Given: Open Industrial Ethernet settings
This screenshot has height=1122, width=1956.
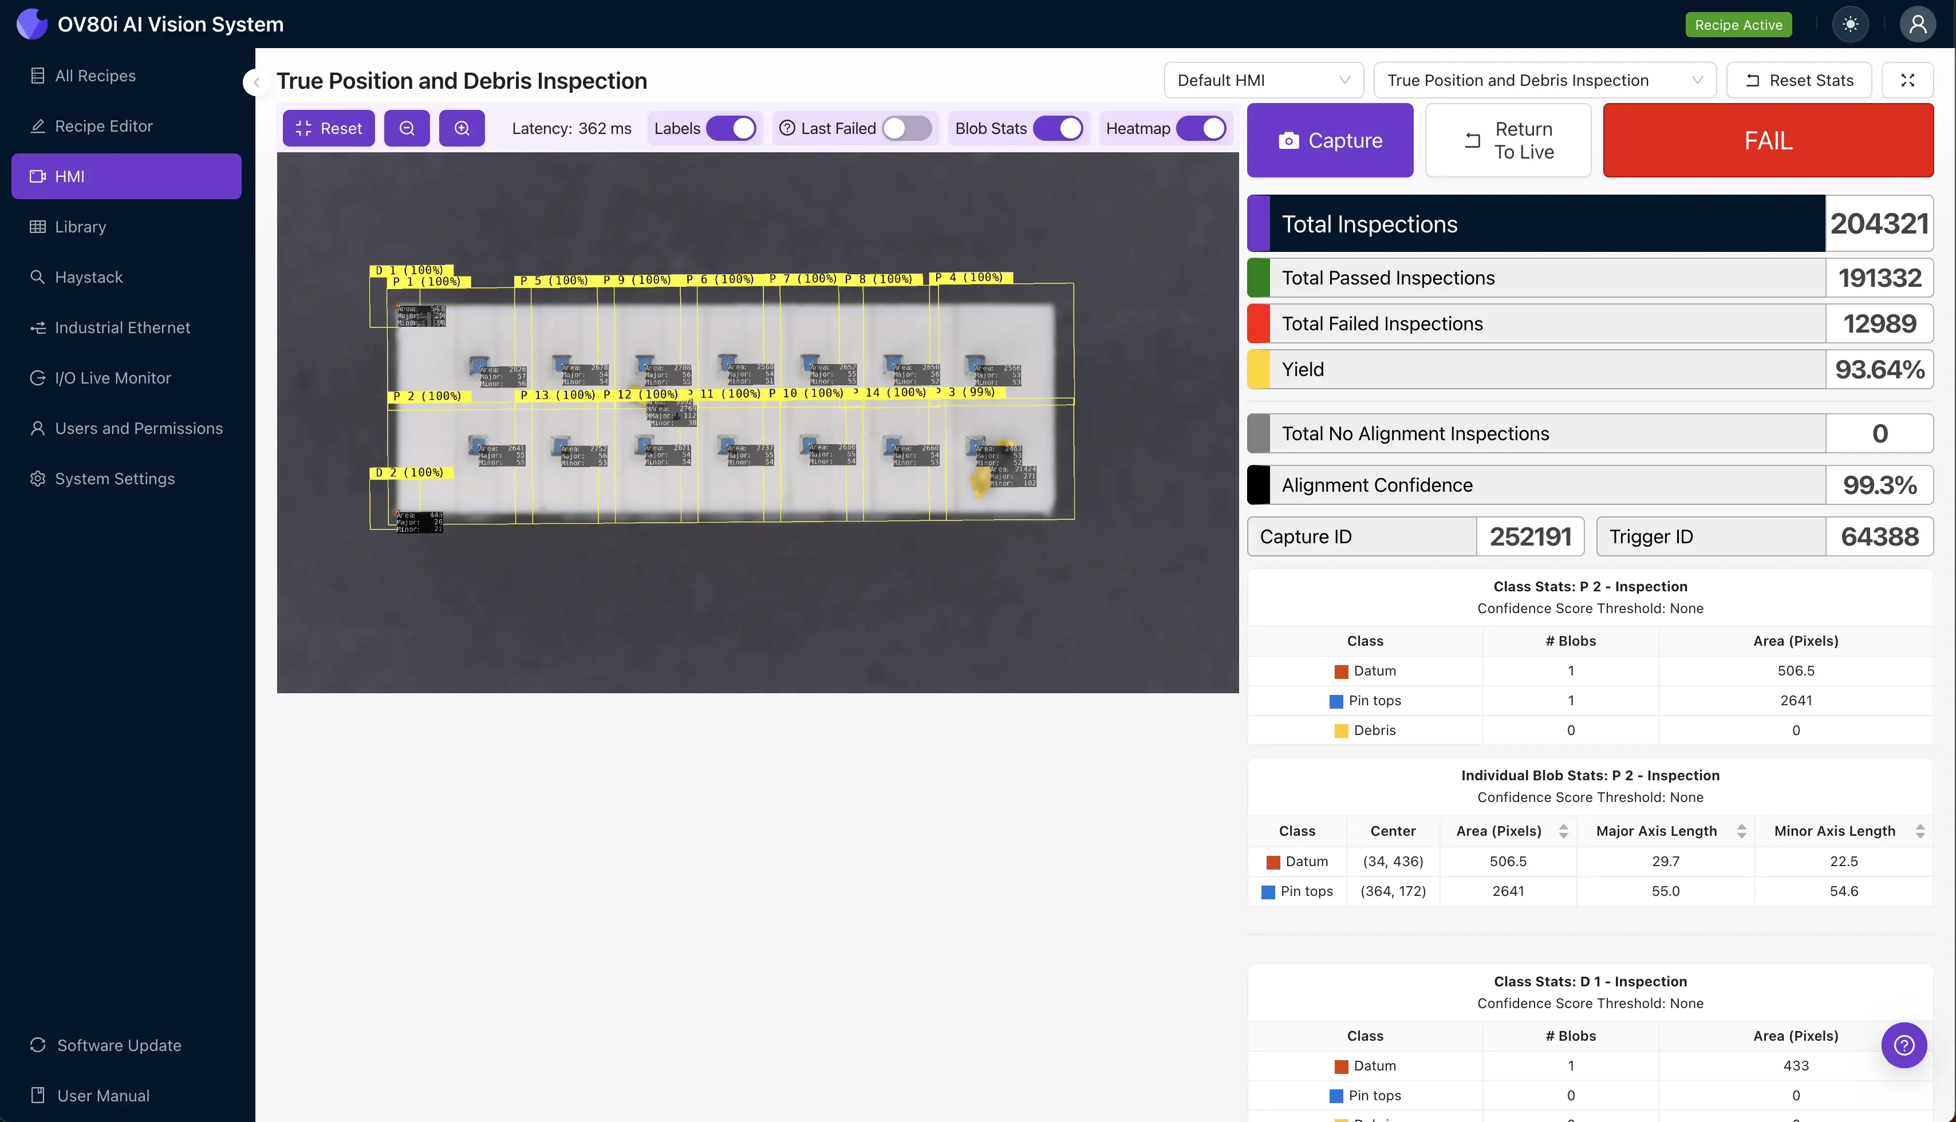Looking at the screenshot, I should pos(122,327).
